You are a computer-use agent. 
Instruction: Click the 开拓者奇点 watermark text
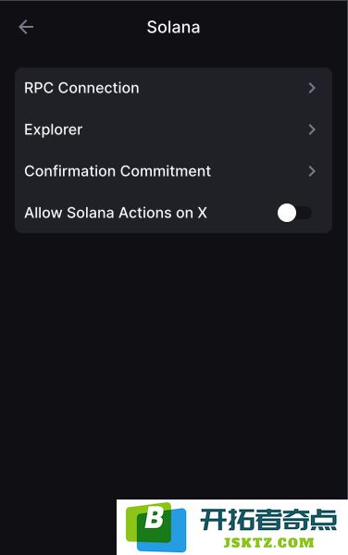point(268,520)
